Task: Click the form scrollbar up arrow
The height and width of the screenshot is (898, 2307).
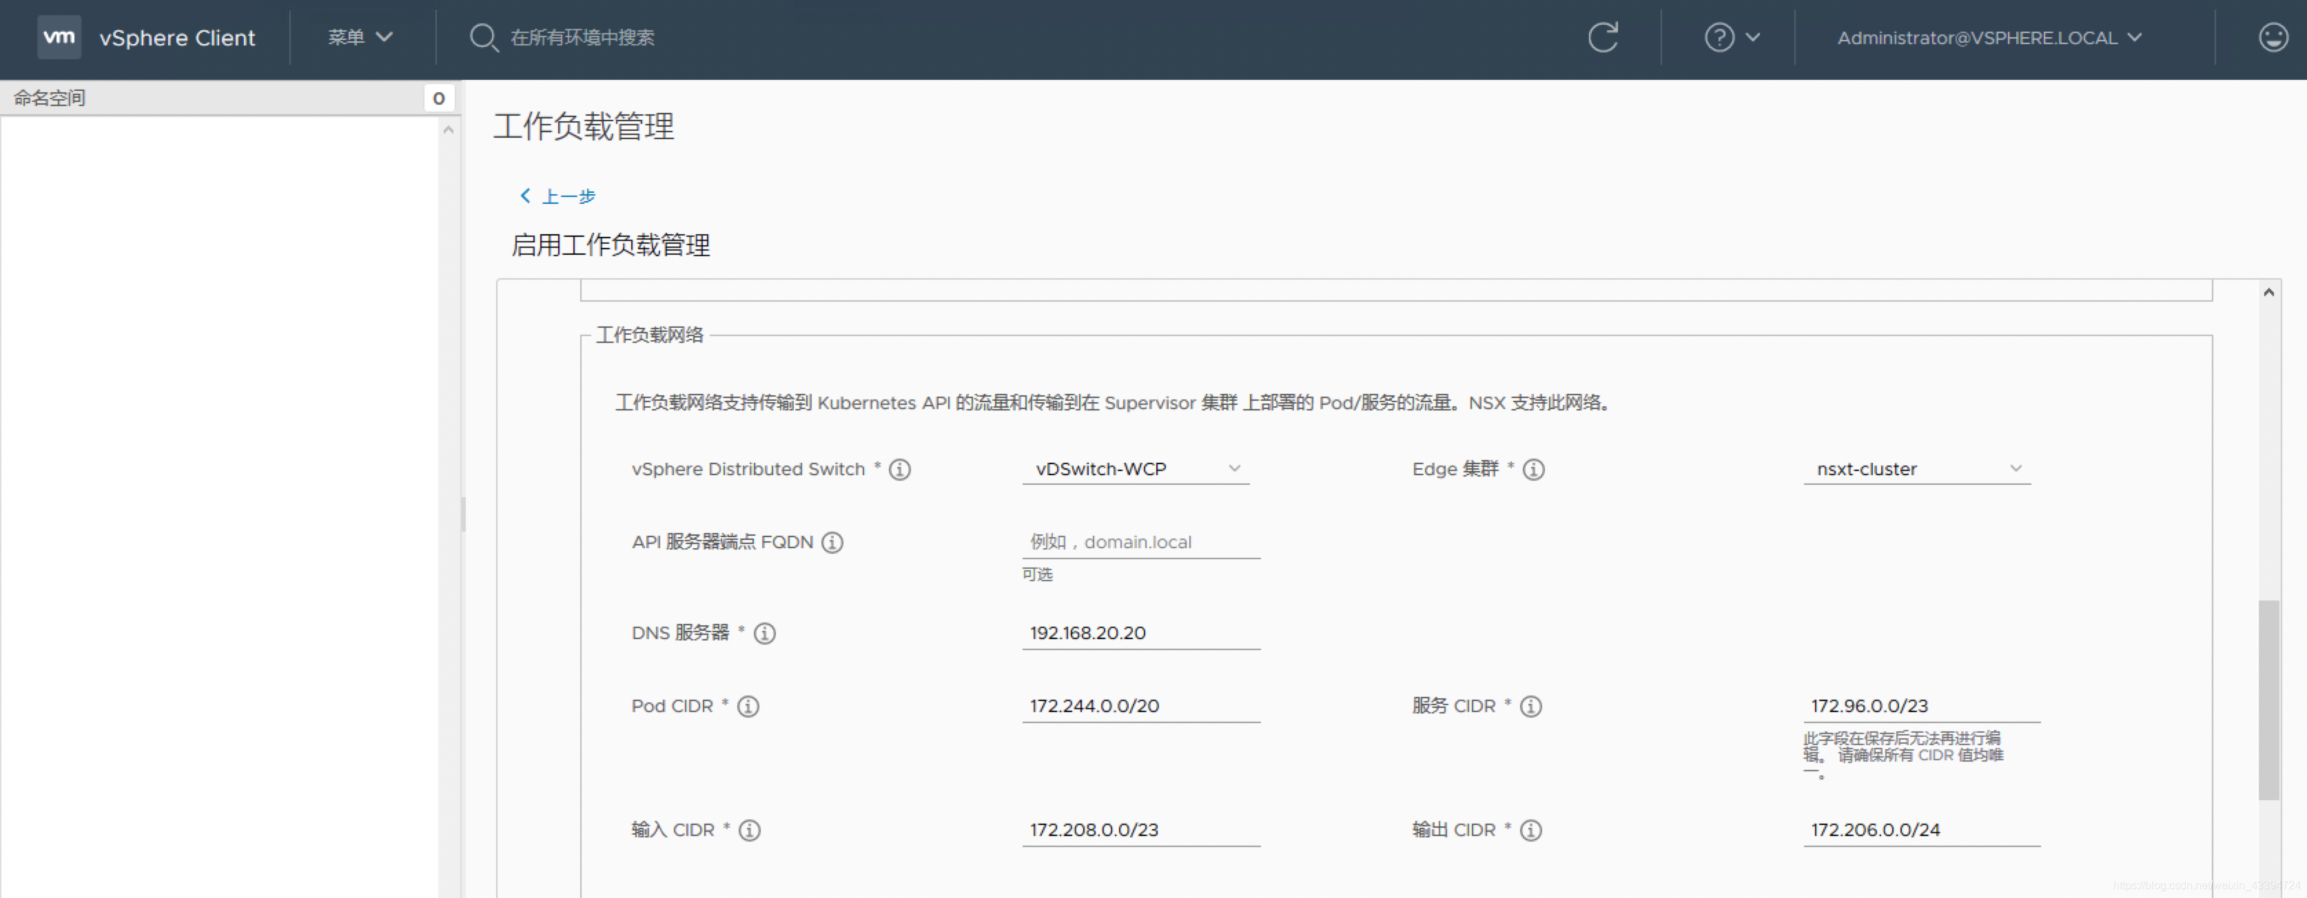Action: 2268,292
